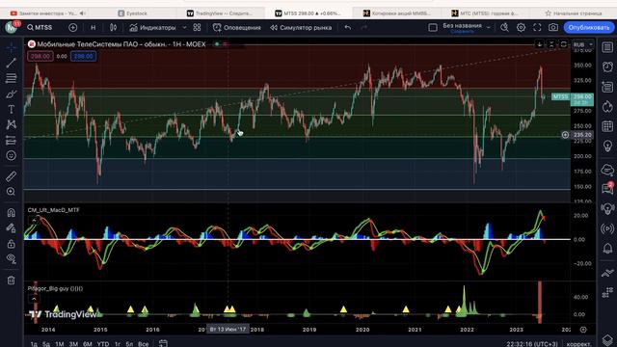Screen dimensions: 617x347
Task: Open chart settings gear icon
Action: coord(521,28)
